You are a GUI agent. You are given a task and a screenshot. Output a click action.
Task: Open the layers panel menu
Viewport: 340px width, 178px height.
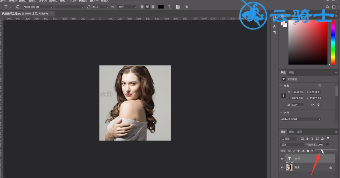pos(336,132)
